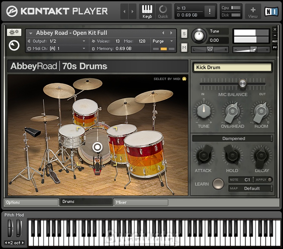Go to previous instrument in header
The width and height of the screenshot is (283, 249).
coord(125,12)
